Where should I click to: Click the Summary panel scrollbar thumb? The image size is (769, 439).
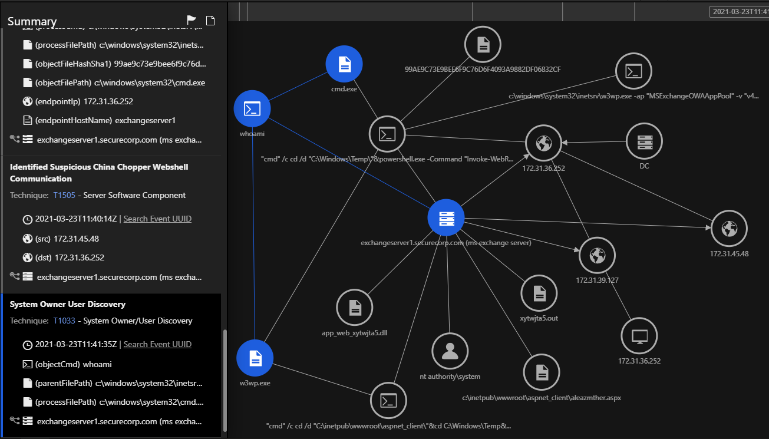pos(224,382)
